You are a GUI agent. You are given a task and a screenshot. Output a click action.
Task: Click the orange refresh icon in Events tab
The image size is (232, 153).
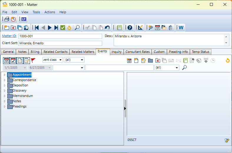pyautogui.click(x=227, y=60)
